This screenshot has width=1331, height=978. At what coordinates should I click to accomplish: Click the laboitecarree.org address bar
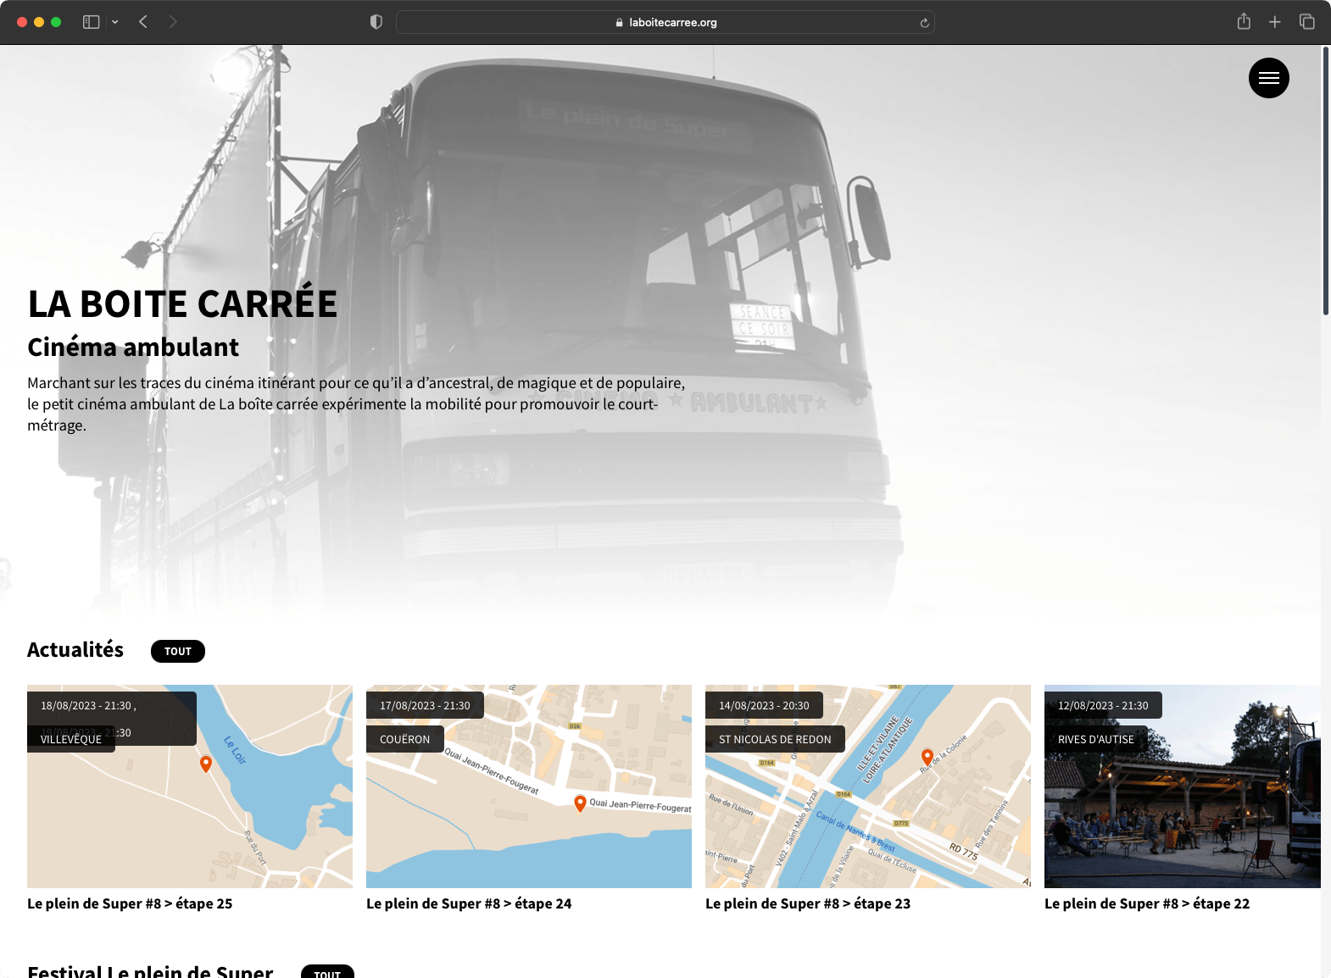tap(665, 22)
